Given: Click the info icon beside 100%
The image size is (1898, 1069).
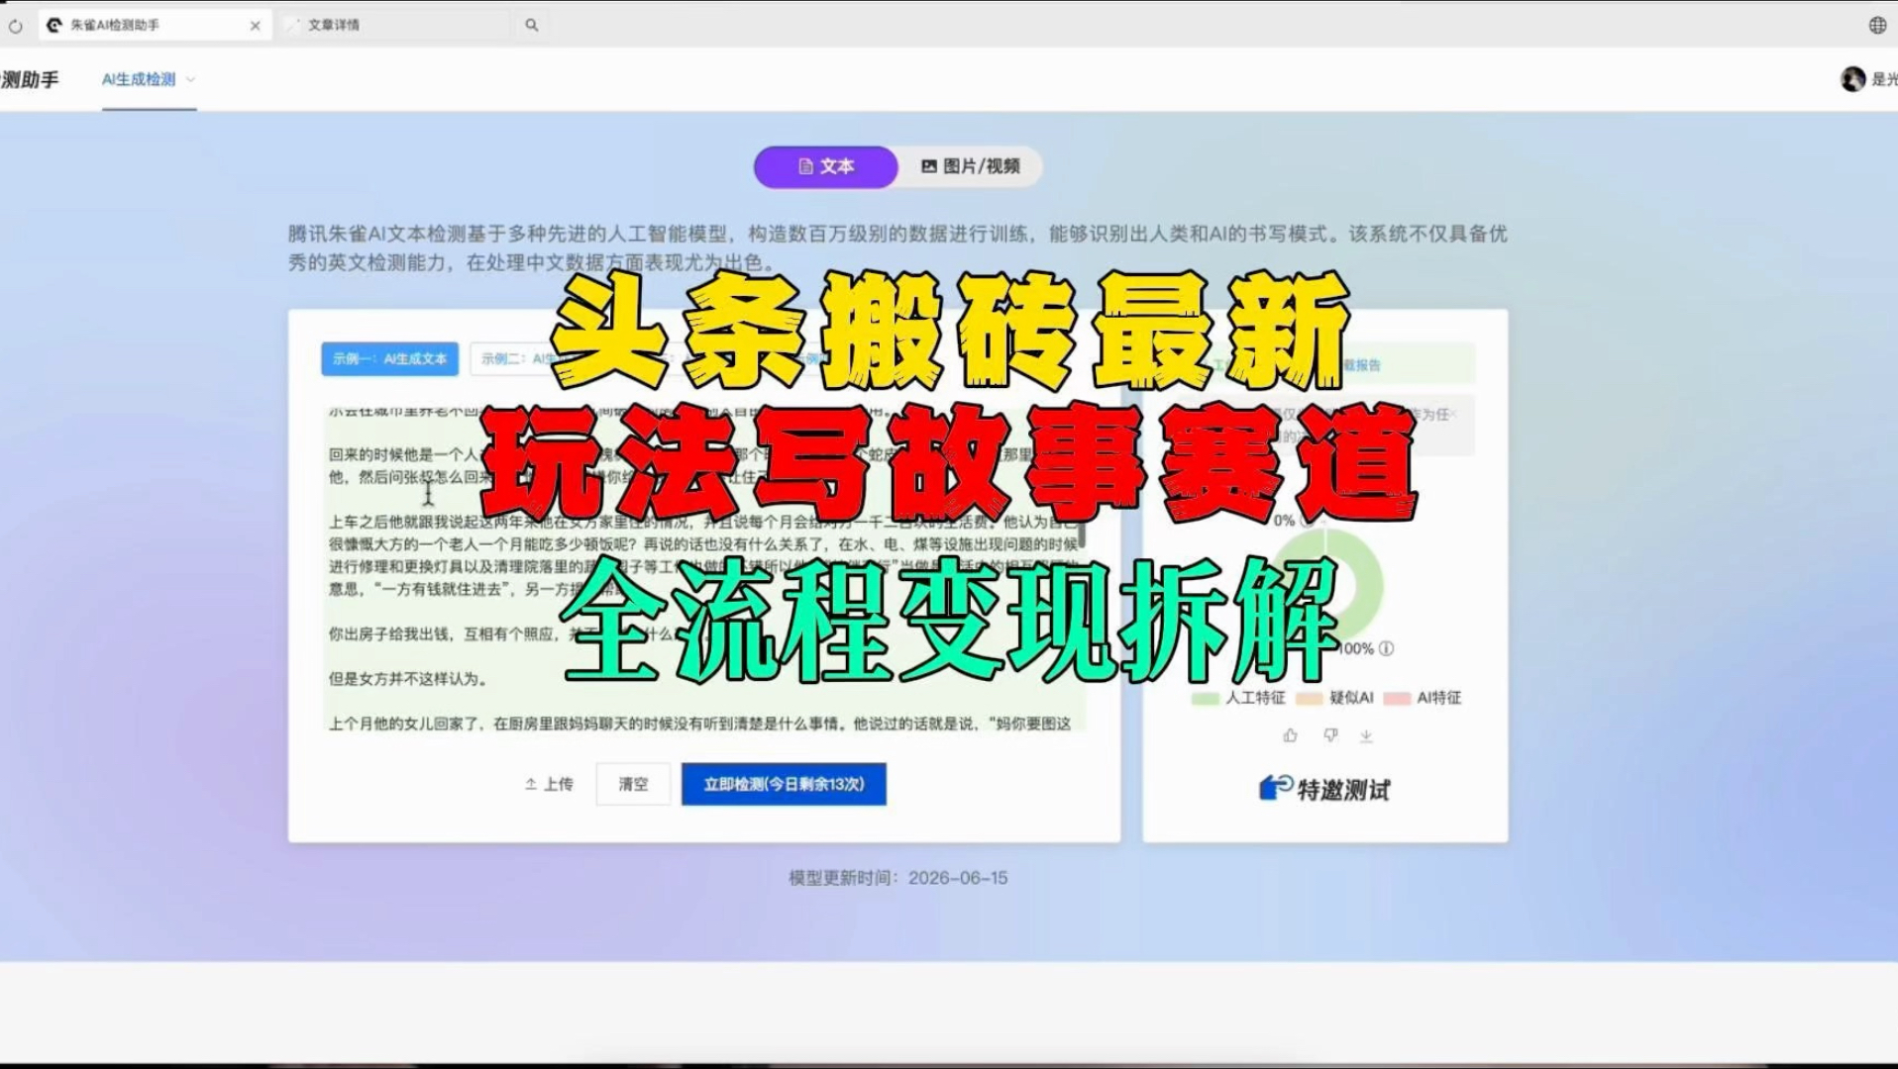Looking at the screenshot, I should click(x=1386, y=648).
